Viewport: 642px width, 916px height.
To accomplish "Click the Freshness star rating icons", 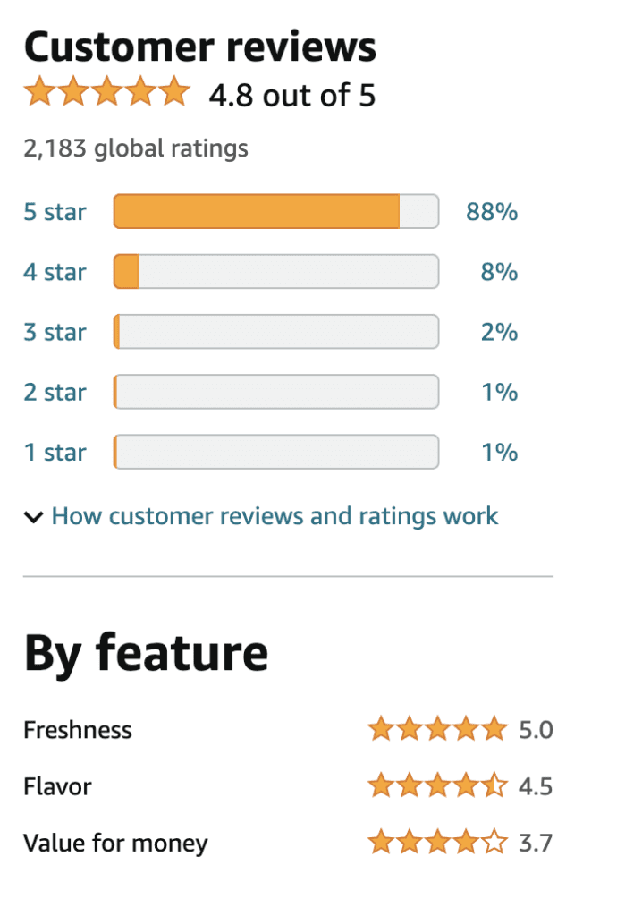I will click(437, 729).
